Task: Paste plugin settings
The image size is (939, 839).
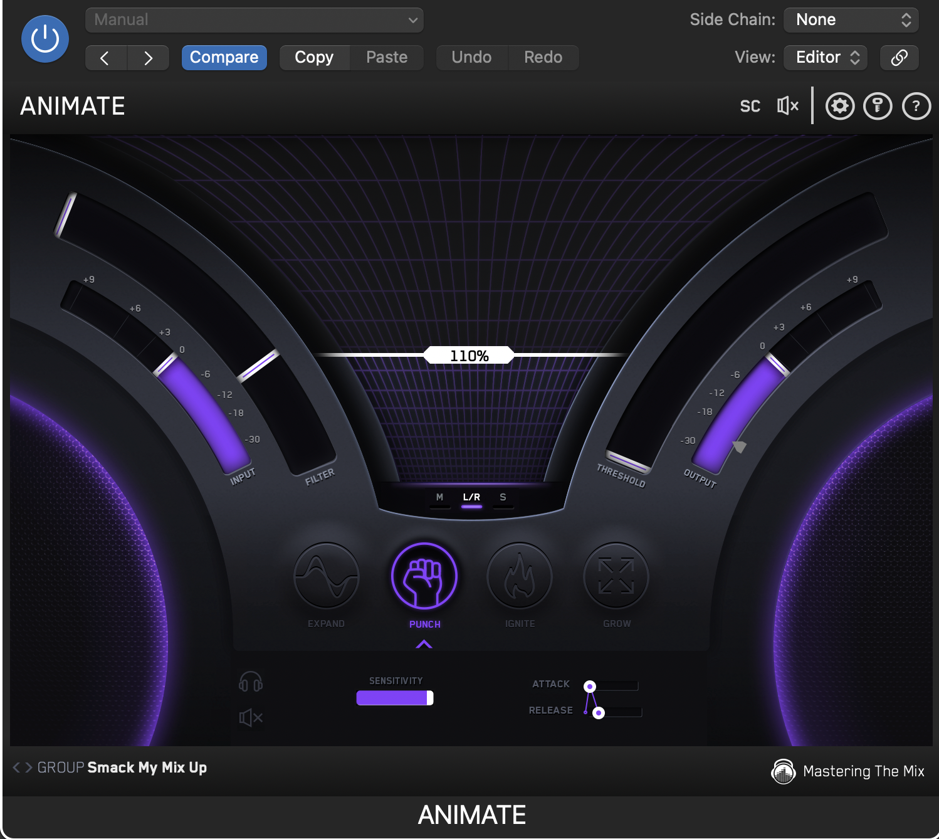Action: point(387,58)
